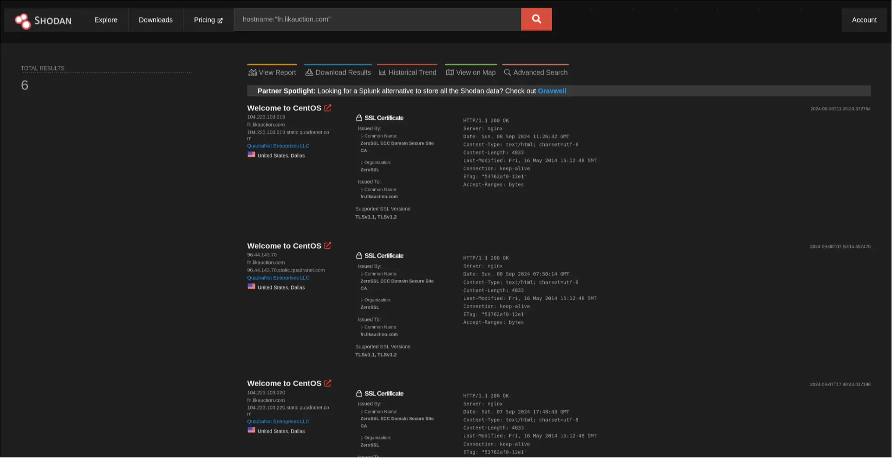Screen dimensions: 892x458
Task: Click the Shodan logo icon
Action: tap(22, 20)
